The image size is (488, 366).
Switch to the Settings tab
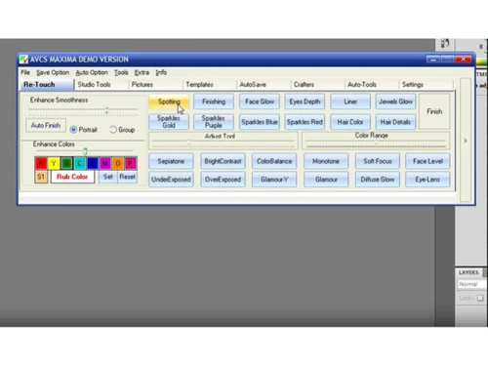(426, 85)
